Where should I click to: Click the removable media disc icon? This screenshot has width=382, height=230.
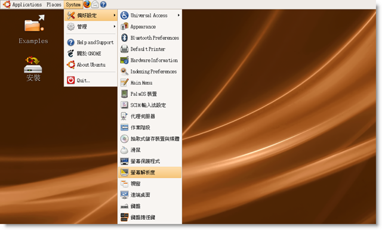[x=124, y=139]
